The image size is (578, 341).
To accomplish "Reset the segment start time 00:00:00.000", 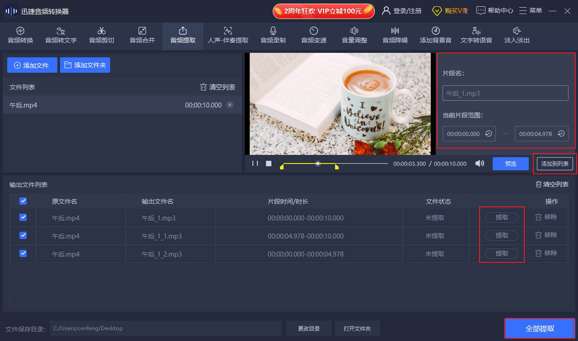I will (488, 134).
